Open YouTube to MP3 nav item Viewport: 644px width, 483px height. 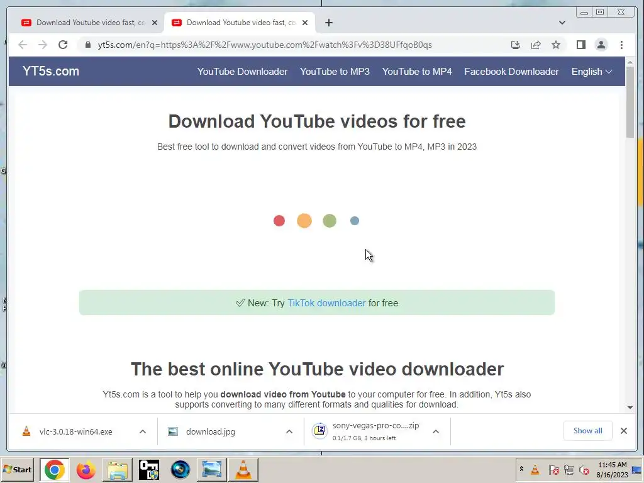[x=335, y=72]
